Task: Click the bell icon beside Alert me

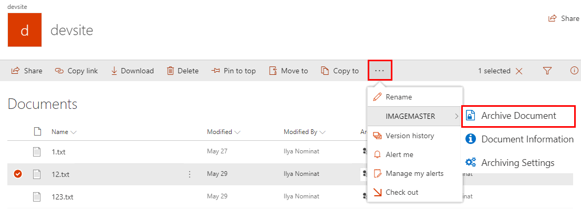Action: [x=377, y=154]
